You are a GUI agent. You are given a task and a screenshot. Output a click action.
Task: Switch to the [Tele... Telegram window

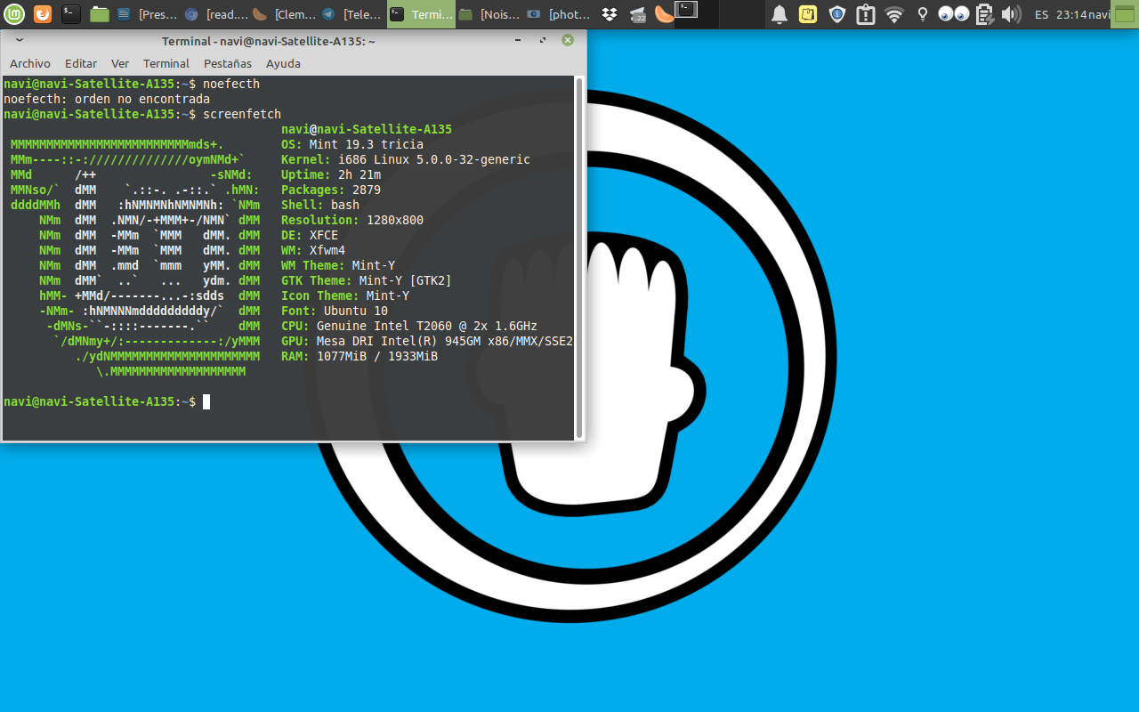coord(352,14)
